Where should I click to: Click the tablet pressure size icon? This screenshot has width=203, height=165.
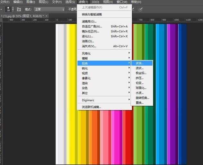click(x=140, y=9)
